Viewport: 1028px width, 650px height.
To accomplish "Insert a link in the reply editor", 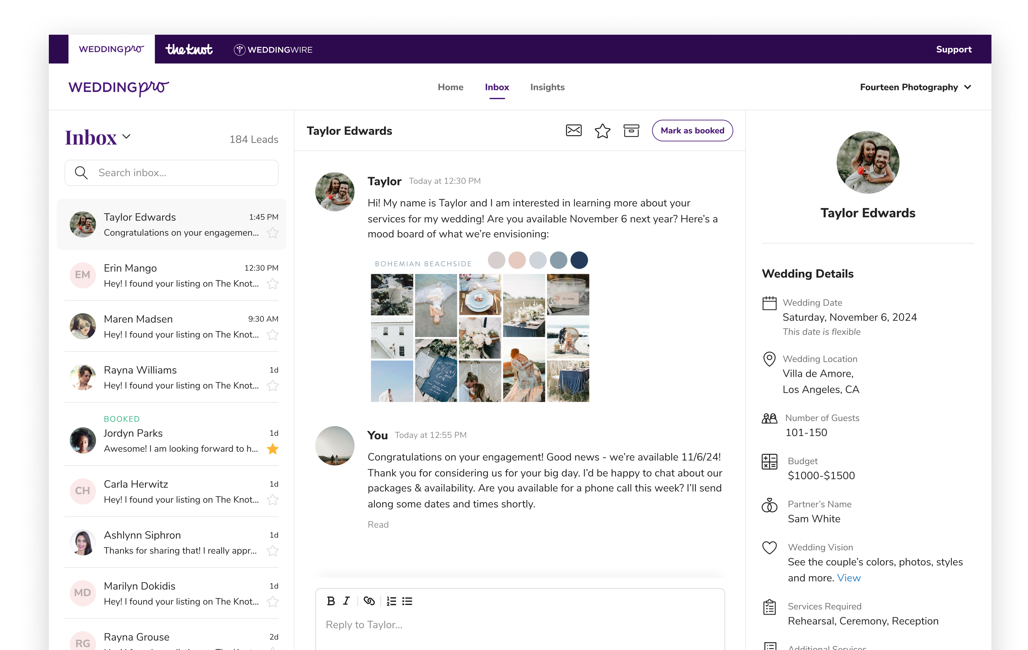I will [369, 601].
